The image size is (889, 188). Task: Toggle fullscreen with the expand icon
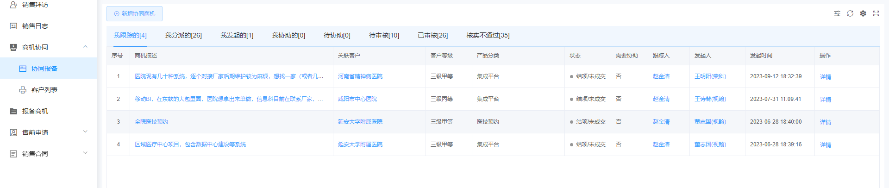pos(876,13)
